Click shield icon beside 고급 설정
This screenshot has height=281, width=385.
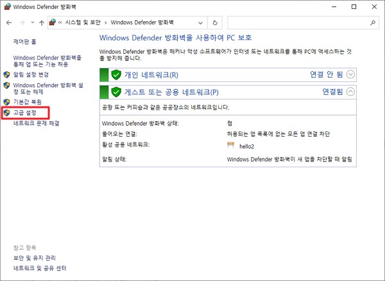coord(6,113)
